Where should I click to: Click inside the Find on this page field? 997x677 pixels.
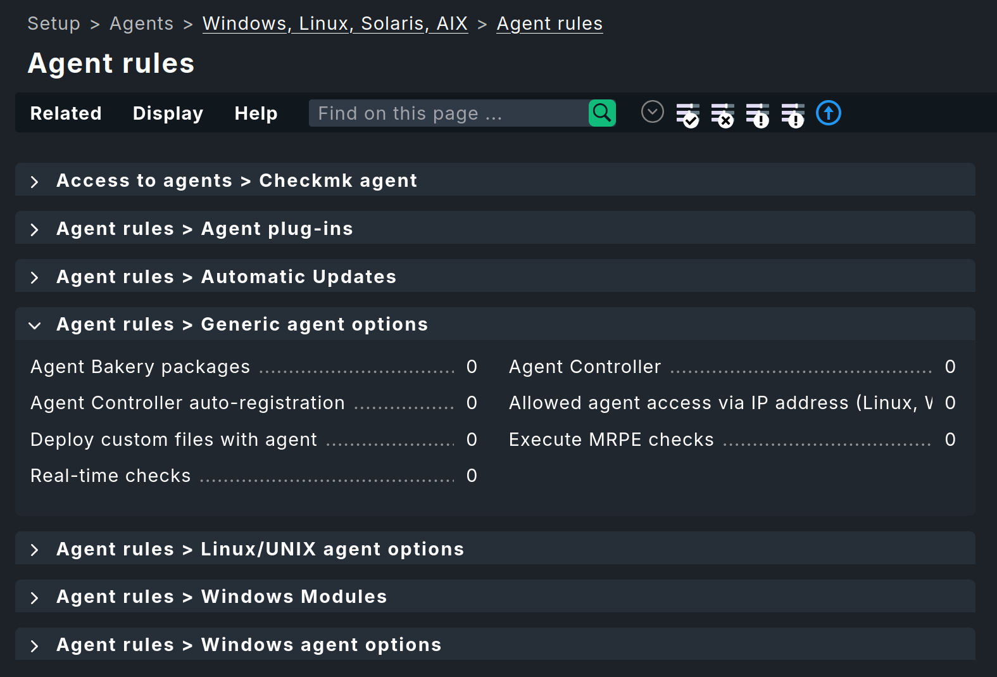click(x=443, y=113)
